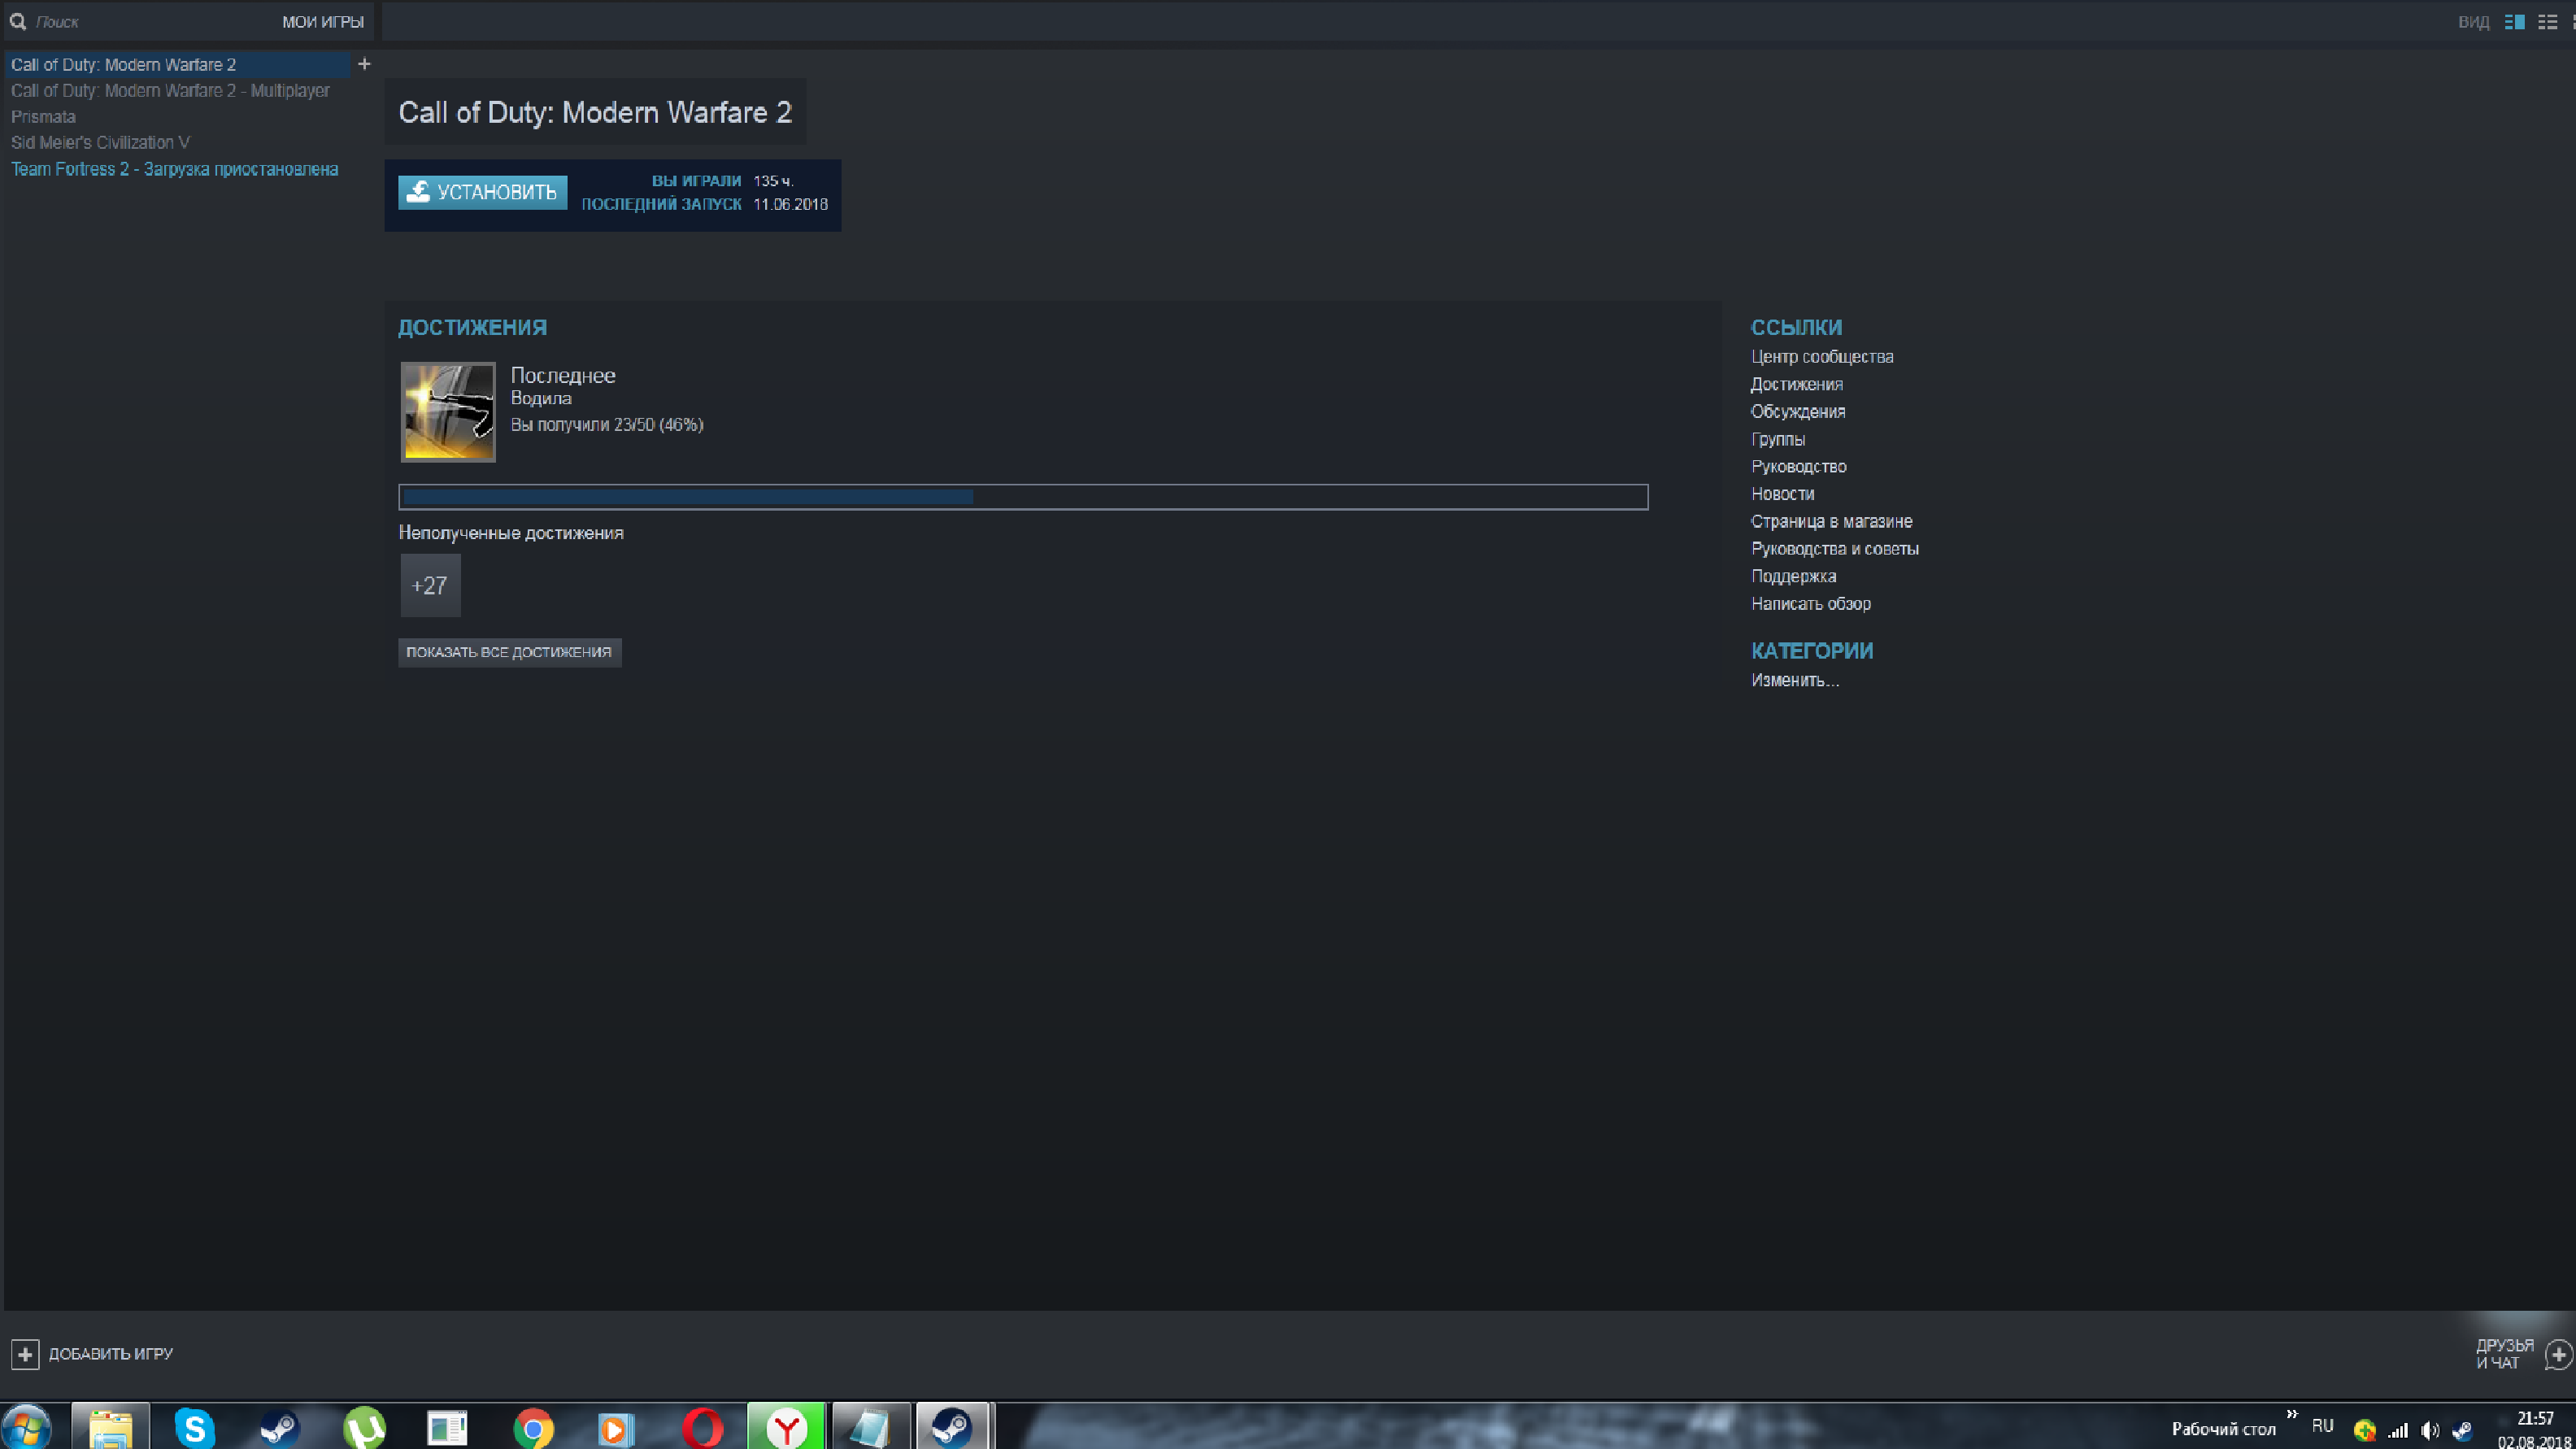Click the Водила achievement icon
Viewport: 2576px width, 1449px height.
coord(448,412)
